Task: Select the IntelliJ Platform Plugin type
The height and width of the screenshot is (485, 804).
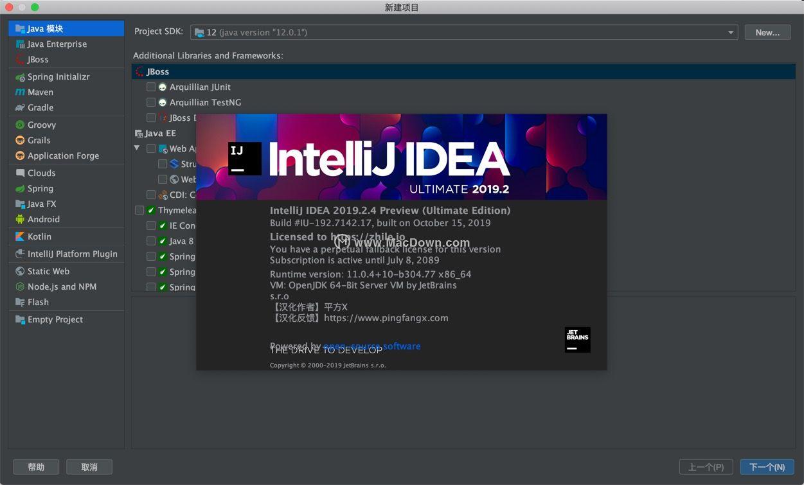Action: 66,254
